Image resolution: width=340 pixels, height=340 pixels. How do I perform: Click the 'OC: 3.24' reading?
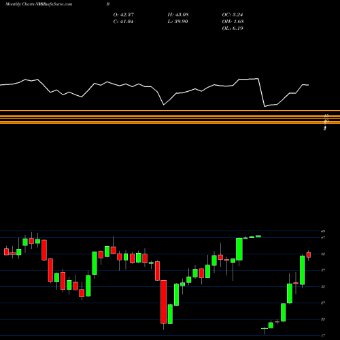pyautogui.click(x=233, y=15)
